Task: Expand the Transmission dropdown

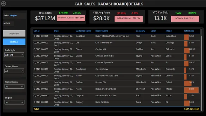Action: (x=14, y=87)
